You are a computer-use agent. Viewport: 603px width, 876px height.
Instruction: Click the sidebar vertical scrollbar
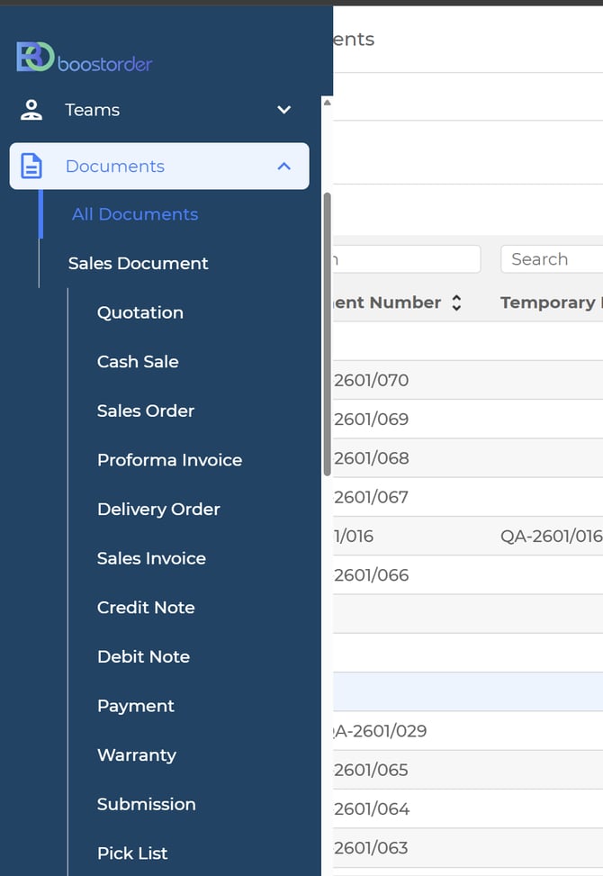pos(327,333)
